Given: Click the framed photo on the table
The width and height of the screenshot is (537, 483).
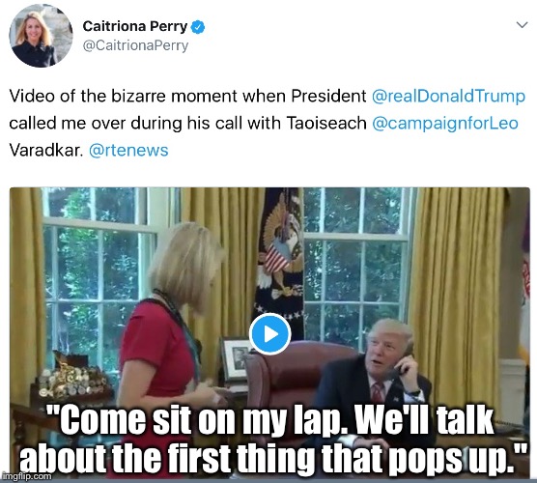Looking at the screenshot, I should [x=237, y=359].
